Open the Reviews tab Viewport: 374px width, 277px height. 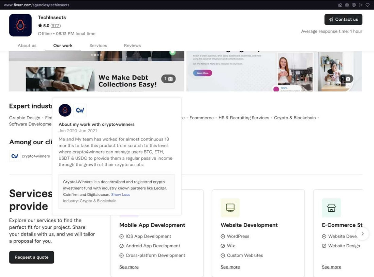(x=132, y=46)
